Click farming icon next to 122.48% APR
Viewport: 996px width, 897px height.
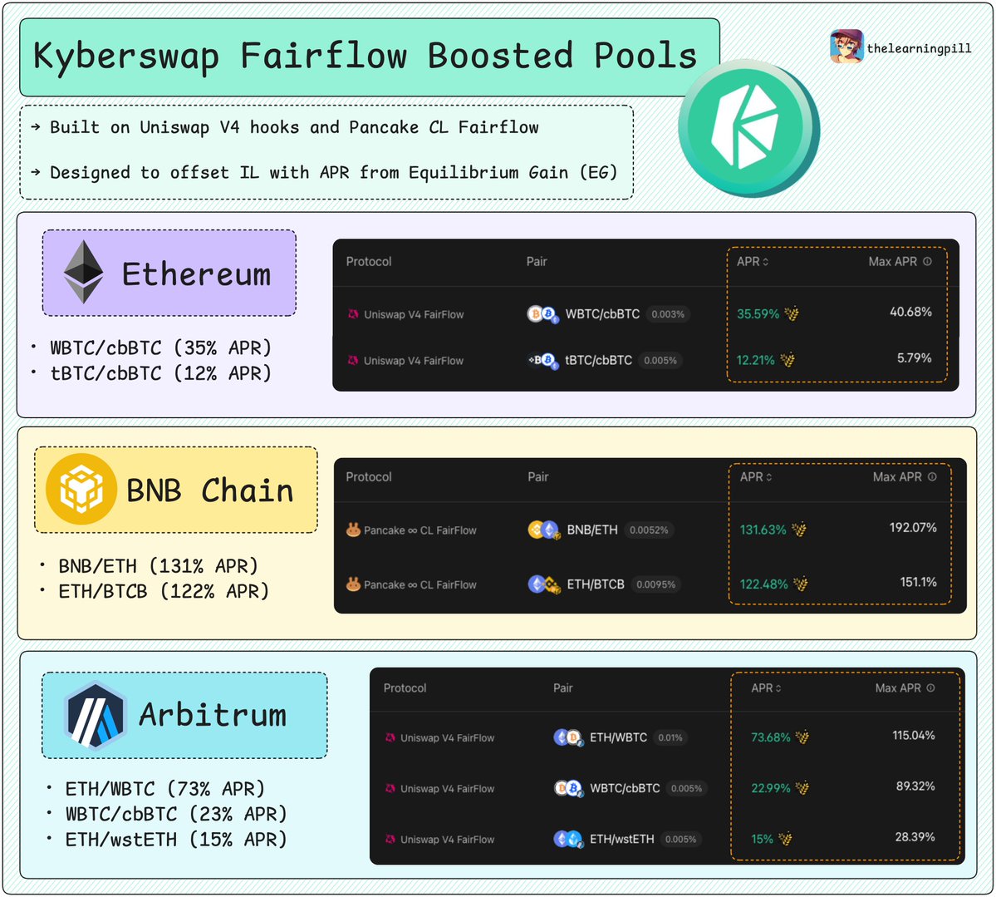(x=800, y=584)
